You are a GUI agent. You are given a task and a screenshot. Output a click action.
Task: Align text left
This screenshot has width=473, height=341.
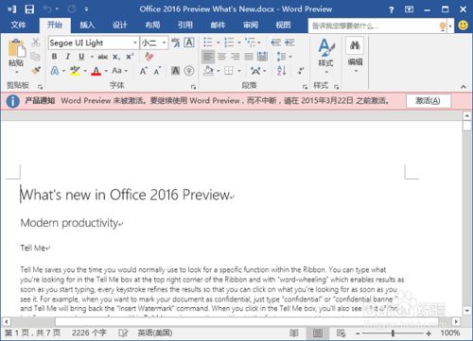pyautogui.click(x=208, y=57)
